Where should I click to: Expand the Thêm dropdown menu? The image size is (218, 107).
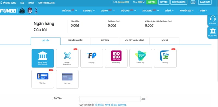203,11
